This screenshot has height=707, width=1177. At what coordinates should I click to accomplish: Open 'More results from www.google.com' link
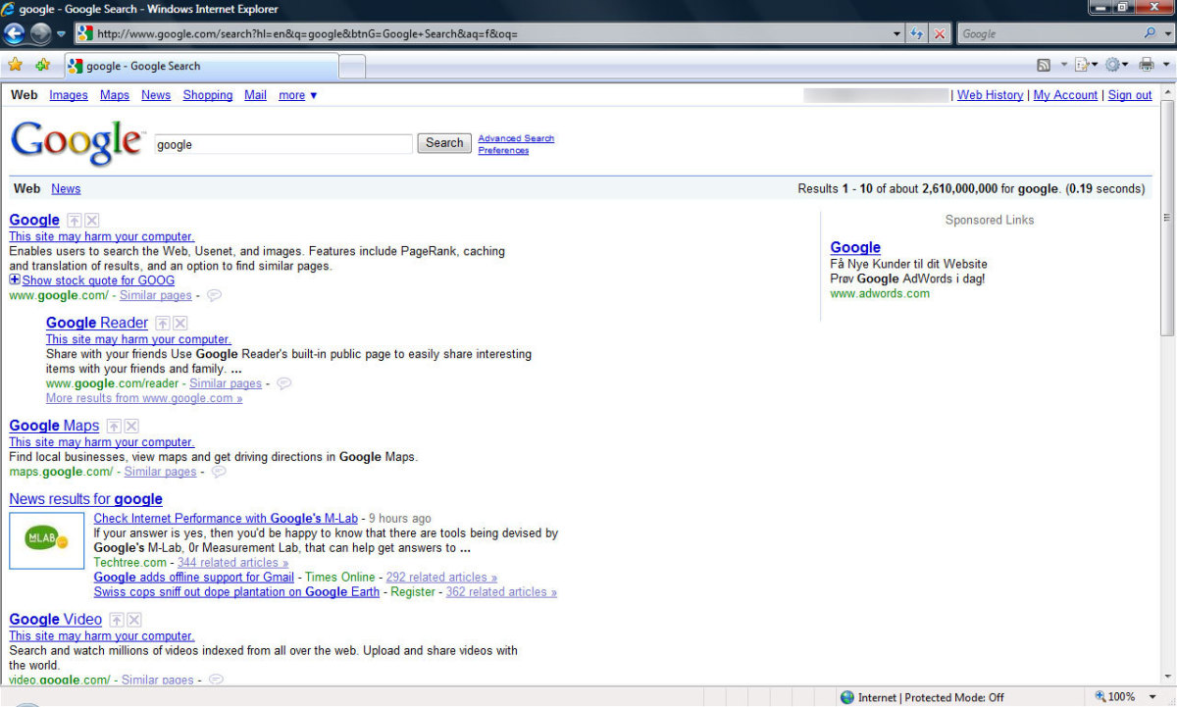[144, 398]
